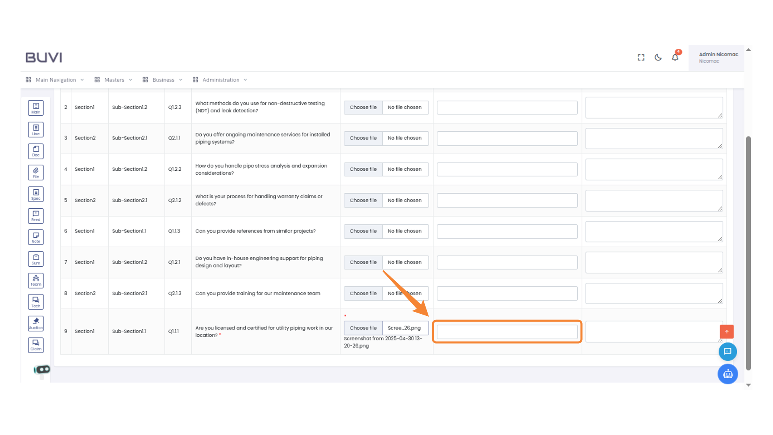Click the Feed icon in the sidebar
773x435 pixels.
coord(35,215)
